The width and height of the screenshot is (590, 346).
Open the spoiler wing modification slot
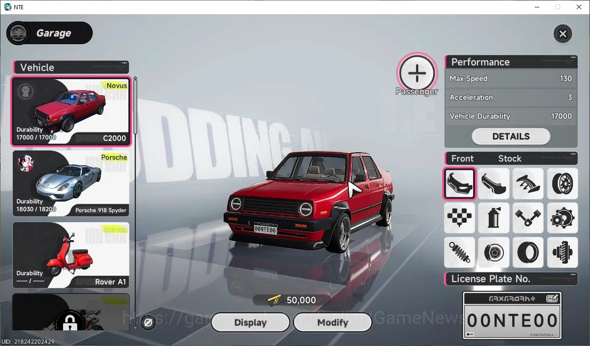point(528,184)
